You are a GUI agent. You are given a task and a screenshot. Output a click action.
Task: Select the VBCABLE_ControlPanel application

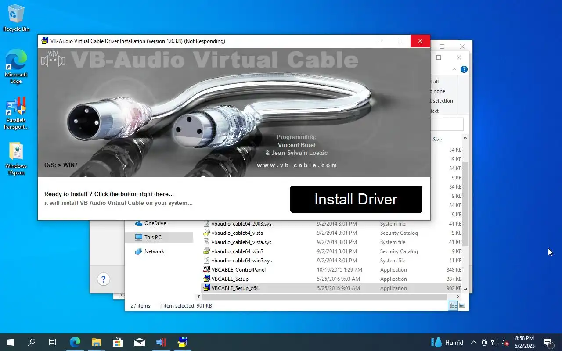238,270
